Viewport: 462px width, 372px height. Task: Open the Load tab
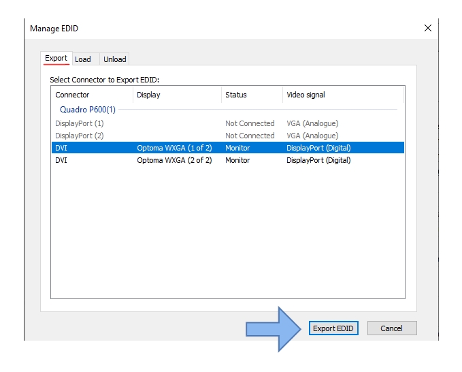(83, 59)
